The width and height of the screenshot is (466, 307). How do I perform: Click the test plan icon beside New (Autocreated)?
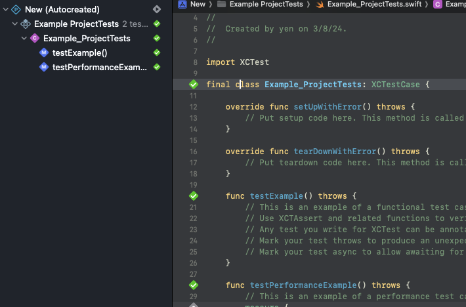(16, 9)
